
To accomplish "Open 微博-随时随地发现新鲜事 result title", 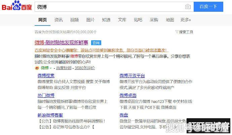I will (x=61, y=43).
